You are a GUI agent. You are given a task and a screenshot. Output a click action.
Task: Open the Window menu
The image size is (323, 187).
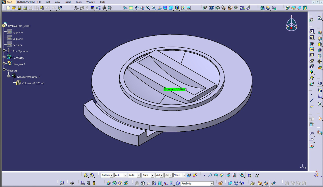pyautogui.click(x=91, y=2)
